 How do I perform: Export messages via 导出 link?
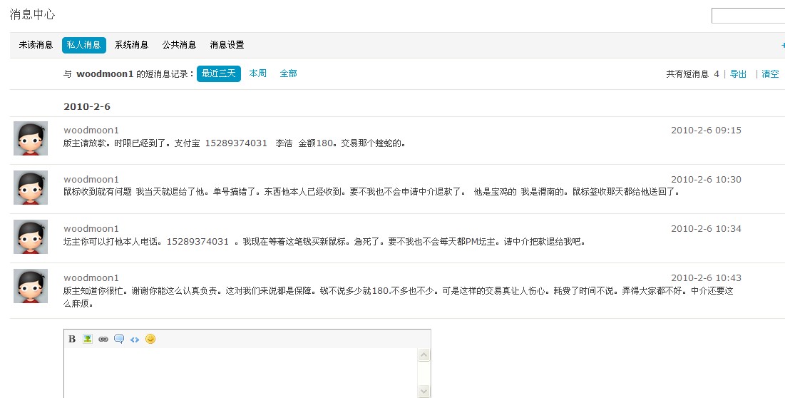coord(738,74)
